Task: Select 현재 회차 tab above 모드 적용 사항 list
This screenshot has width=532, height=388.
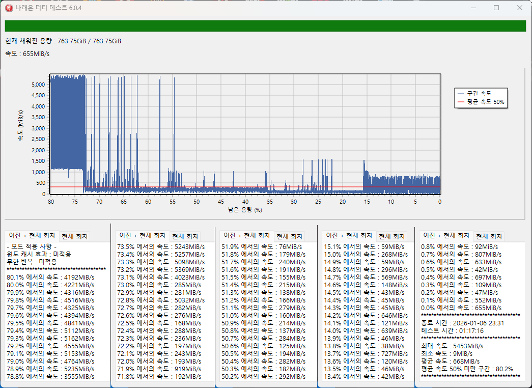Action: click(x=75, y=236)
